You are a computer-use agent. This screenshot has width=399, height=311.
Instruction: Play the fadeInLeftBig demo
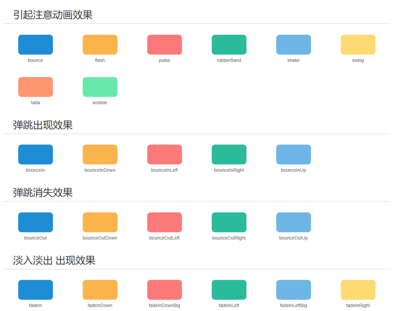point(293,290)
